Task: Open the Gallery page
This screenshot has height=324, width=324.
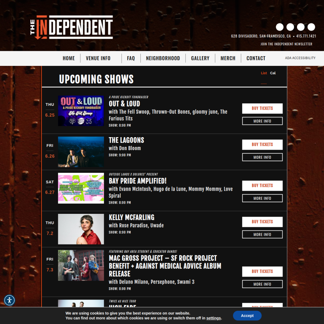Action: point(200,58)
